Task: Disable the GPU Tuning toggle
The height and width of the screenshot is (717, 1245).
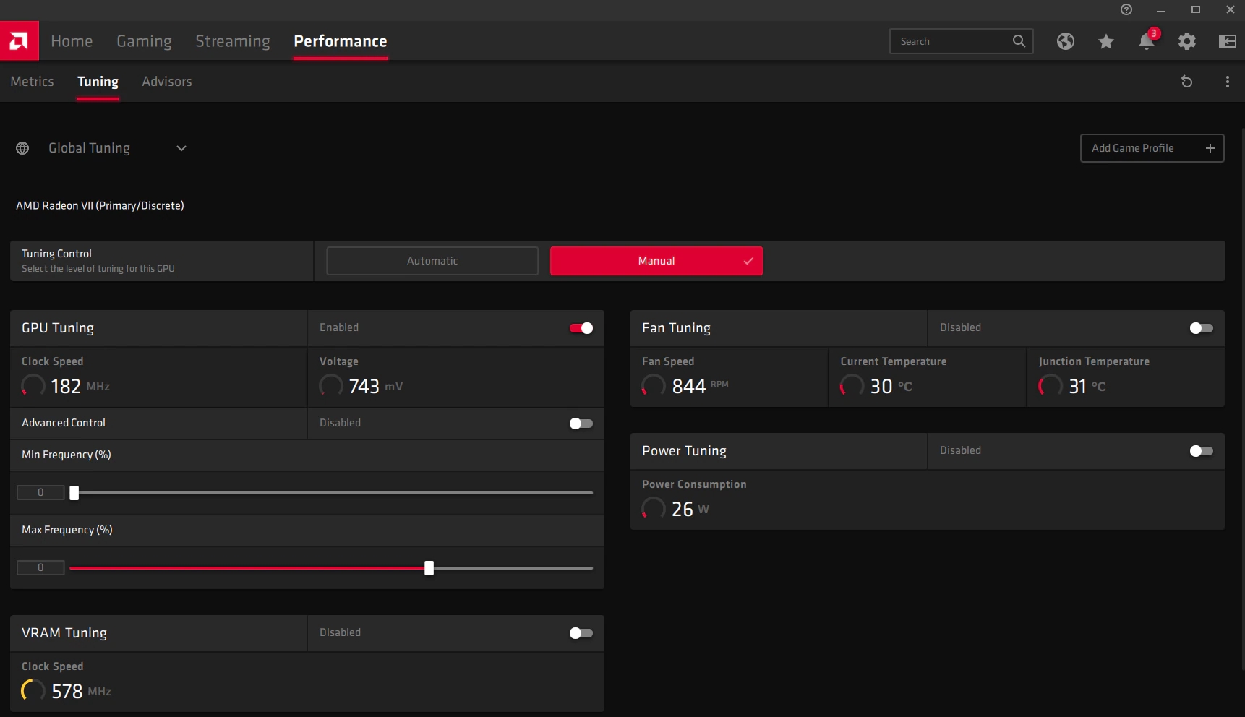Action: tap(581, 328)
